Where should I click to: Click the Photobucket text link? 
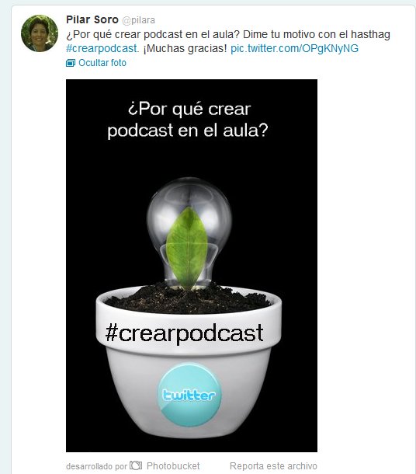[x=173, y=465]
